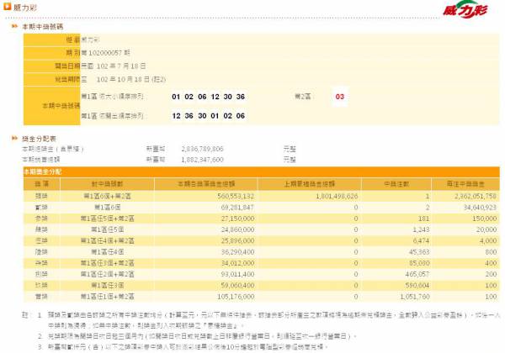Click the jackpot total cell 560,553,132
This screenshot has height=353, width=505.
[x=236, y=196]
